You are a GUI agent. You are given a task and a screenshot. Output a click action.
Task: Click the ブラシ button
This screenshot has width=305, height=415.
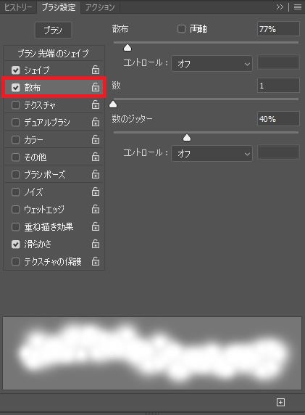53,30
